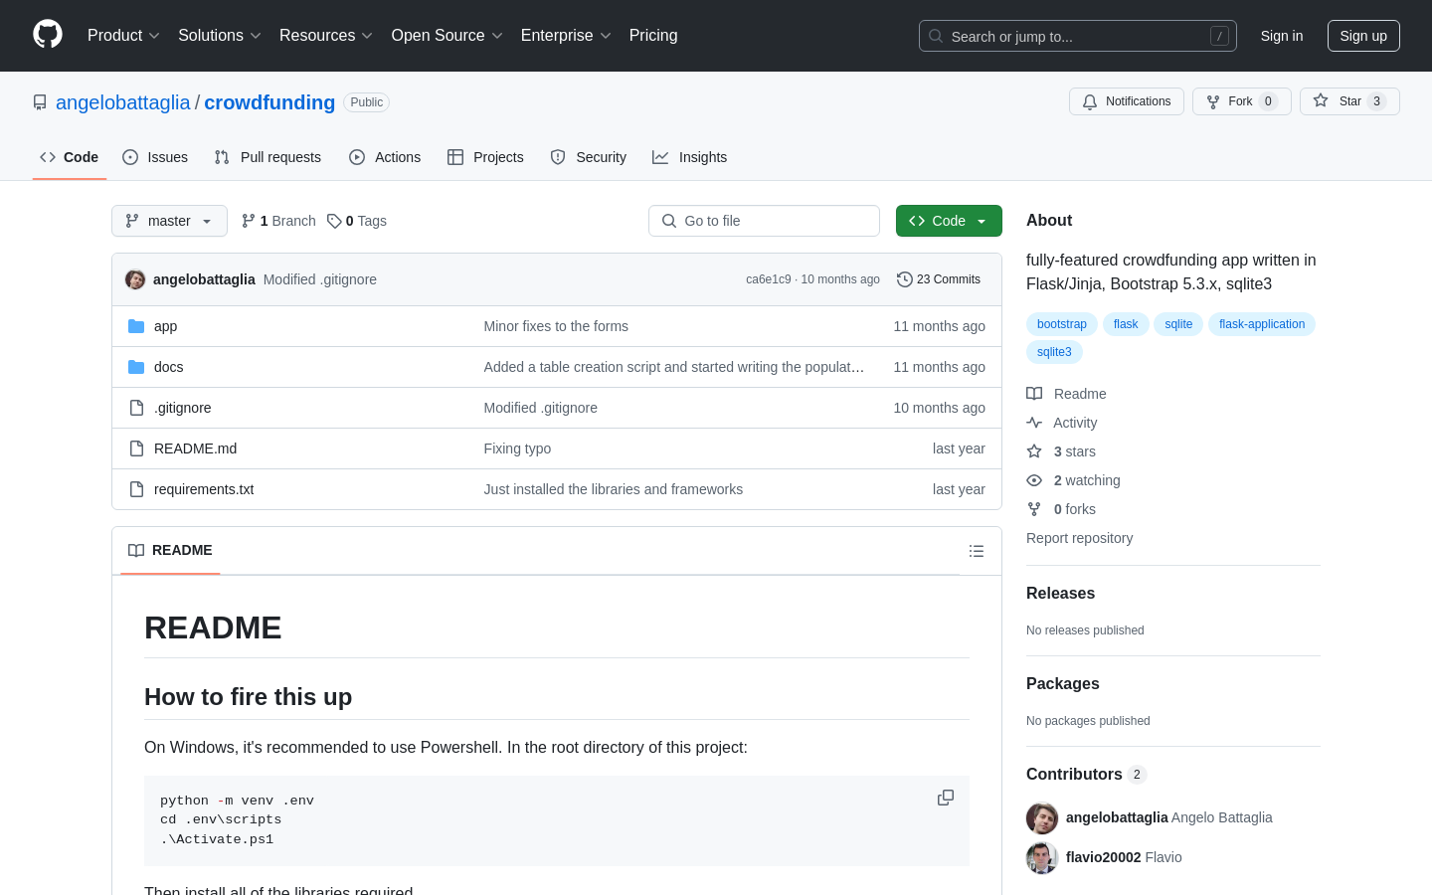Viewport: 1432px width, 895px height.
Task: Open the Releases section heading
Action: [1060, 593]
